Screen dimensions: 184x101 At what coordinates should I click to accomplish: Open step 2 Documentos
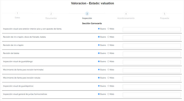[51, 14]
